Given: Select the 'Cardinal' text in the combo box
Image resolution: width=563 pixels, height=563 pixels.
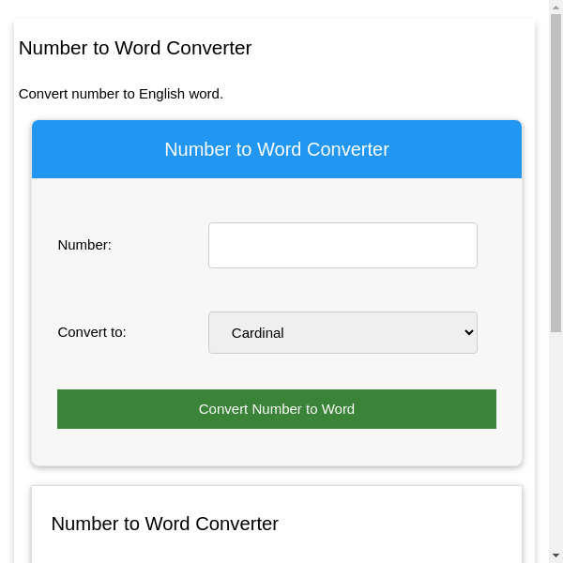Looking at the screenshot, I should click(x=257, y=332).
